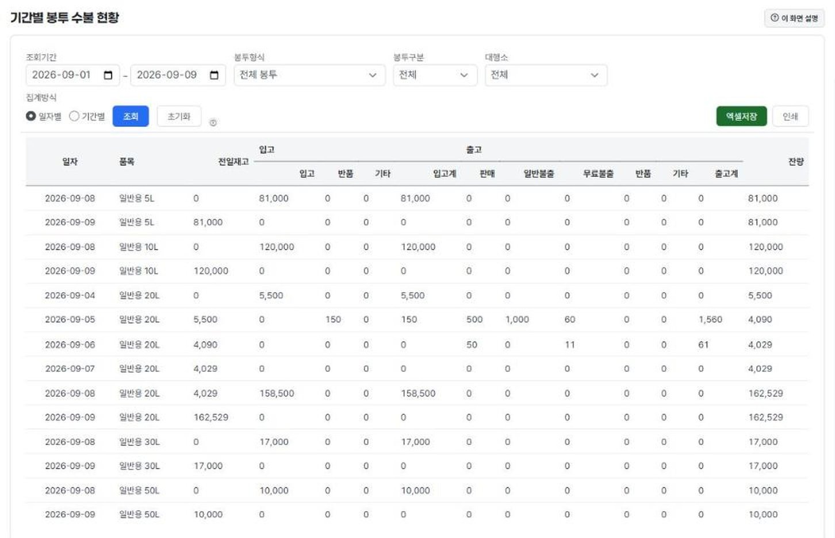The image size is (835, 538).
Task: Select the date cell 2026-09-06
Action: pos(70,345)
